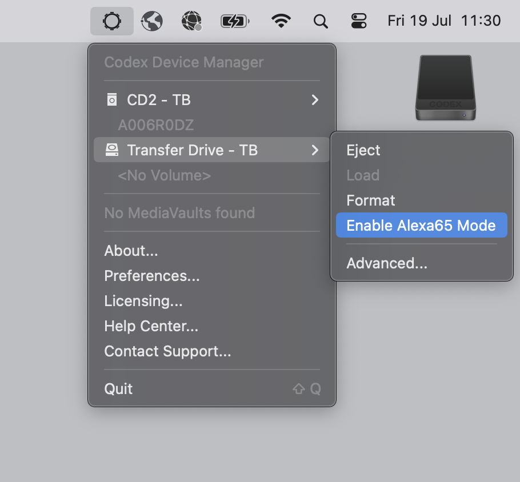Open Preferences... from the menu

pyautogui.click(x=152, y=276)
